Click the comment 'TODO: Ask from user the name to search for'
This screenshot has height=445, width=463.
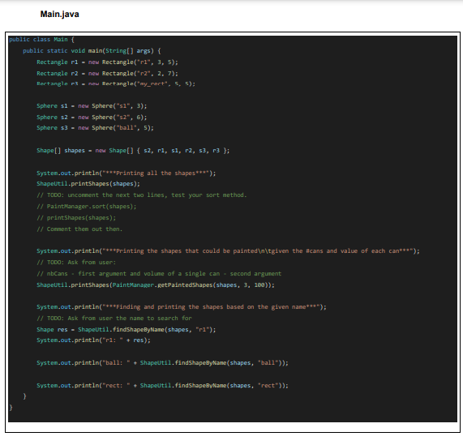click(x=114, y=319)
